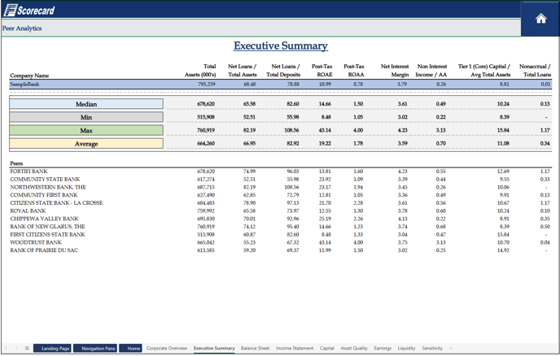Open the all sheets list icon
This screenshot has height=356, width=560.
[x=27, y=348]
